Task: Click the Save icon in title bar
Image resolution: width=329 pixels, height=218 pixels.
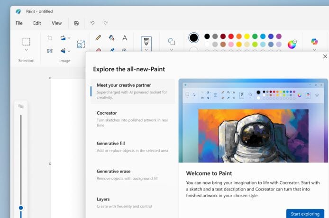Action: (x=76, y=23)
